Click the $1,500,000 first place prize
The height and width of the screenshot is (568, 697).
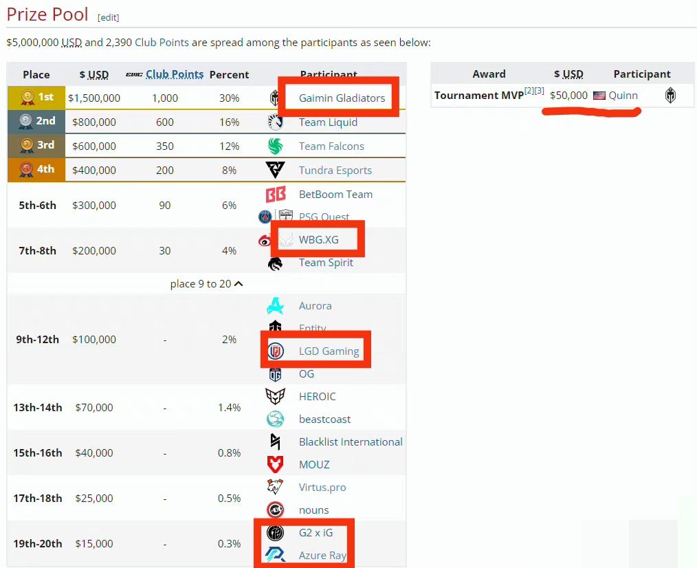tap(94, 98)
